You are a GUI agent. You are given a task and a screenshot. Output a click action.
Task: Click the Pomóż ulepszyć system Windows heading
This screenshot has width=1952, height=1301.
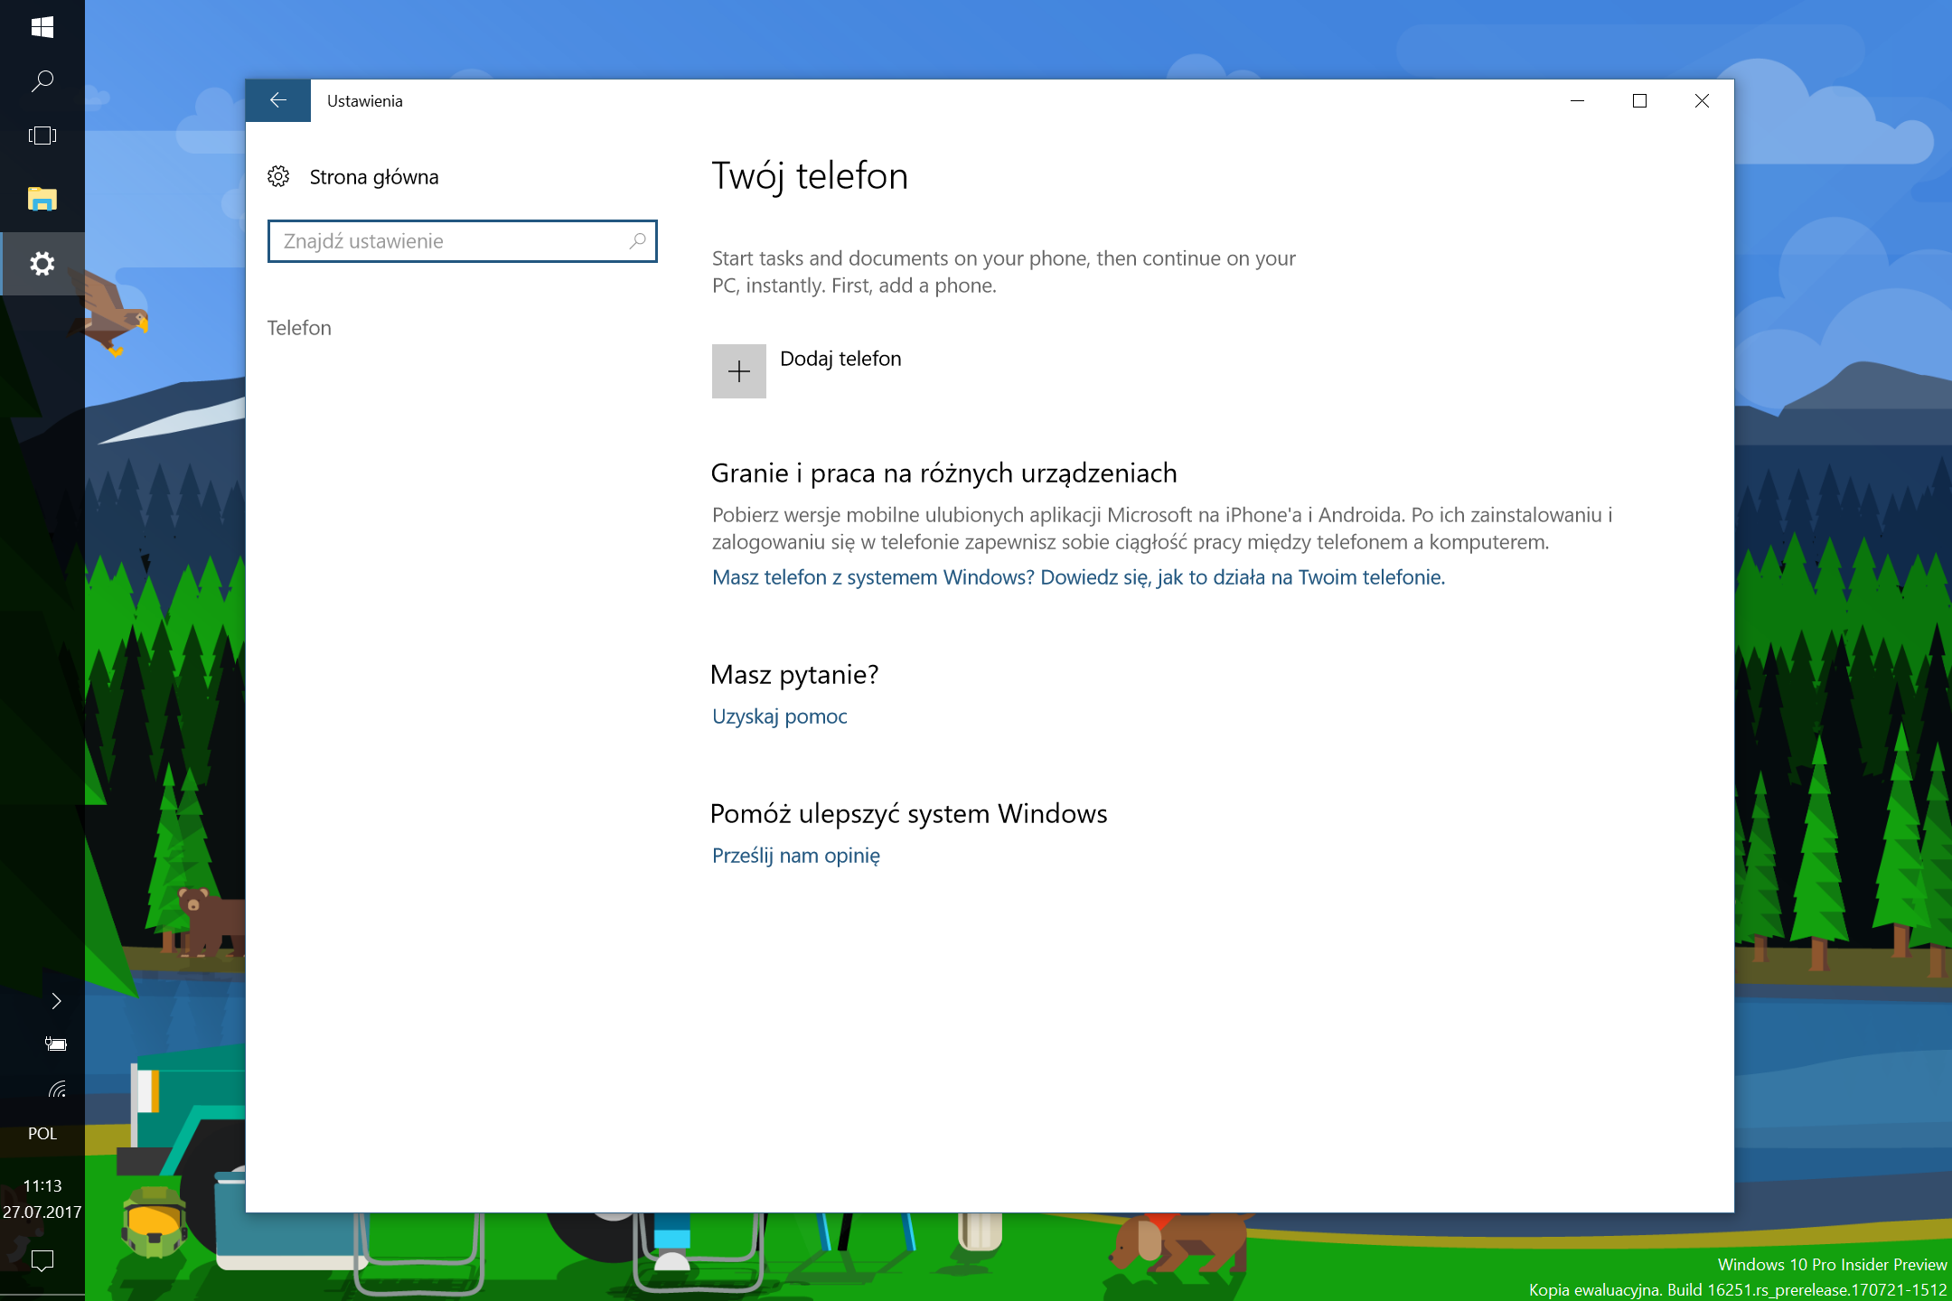click(909, 814)
